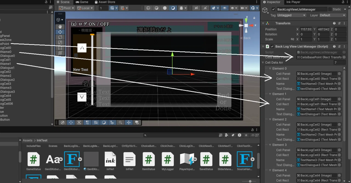Image resolution: width=351 pixels, height=183 pixels.
Task: Adjust the asset thumbnail size slider
Action: click(250, 181)
